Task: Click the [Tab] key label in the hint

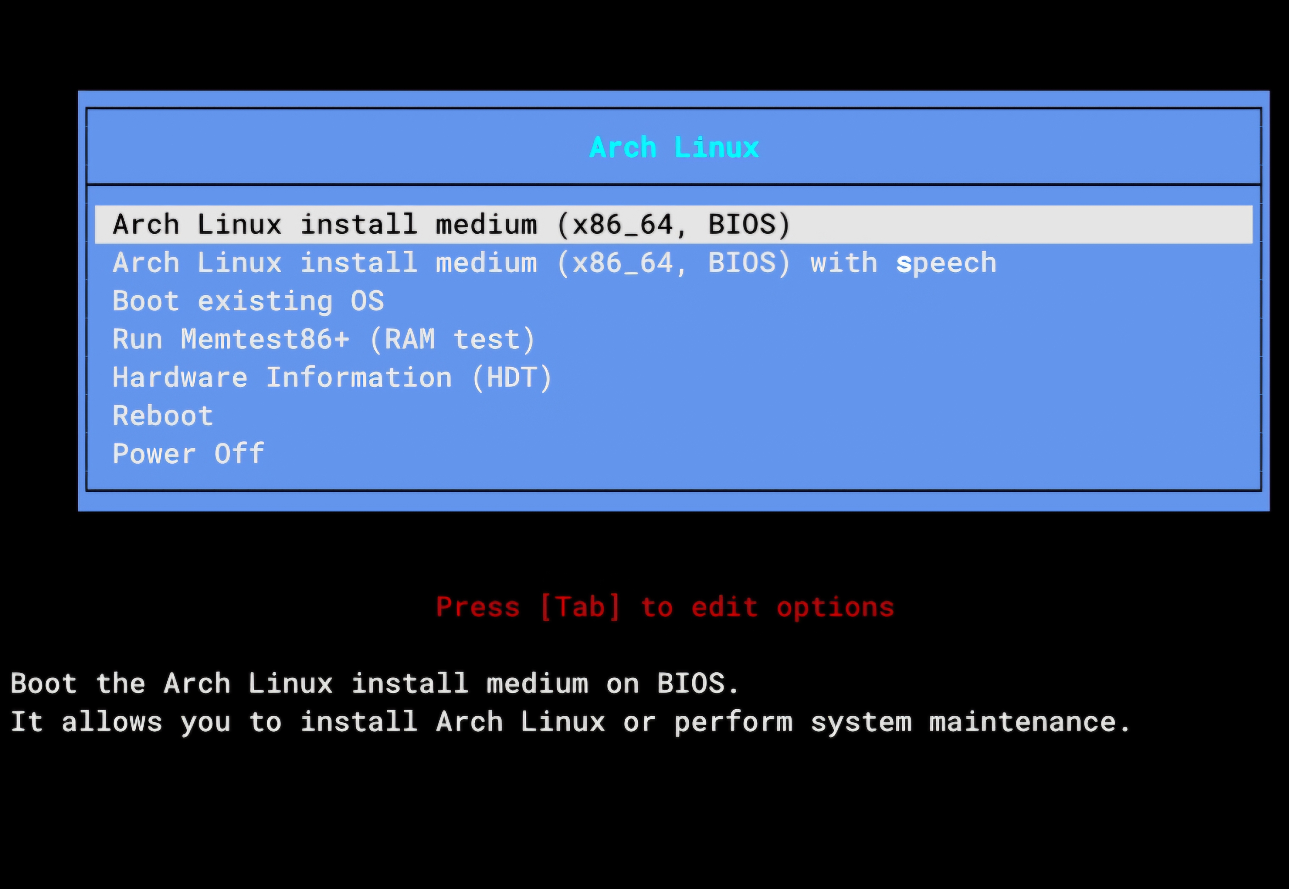Action: click(580, 606)
